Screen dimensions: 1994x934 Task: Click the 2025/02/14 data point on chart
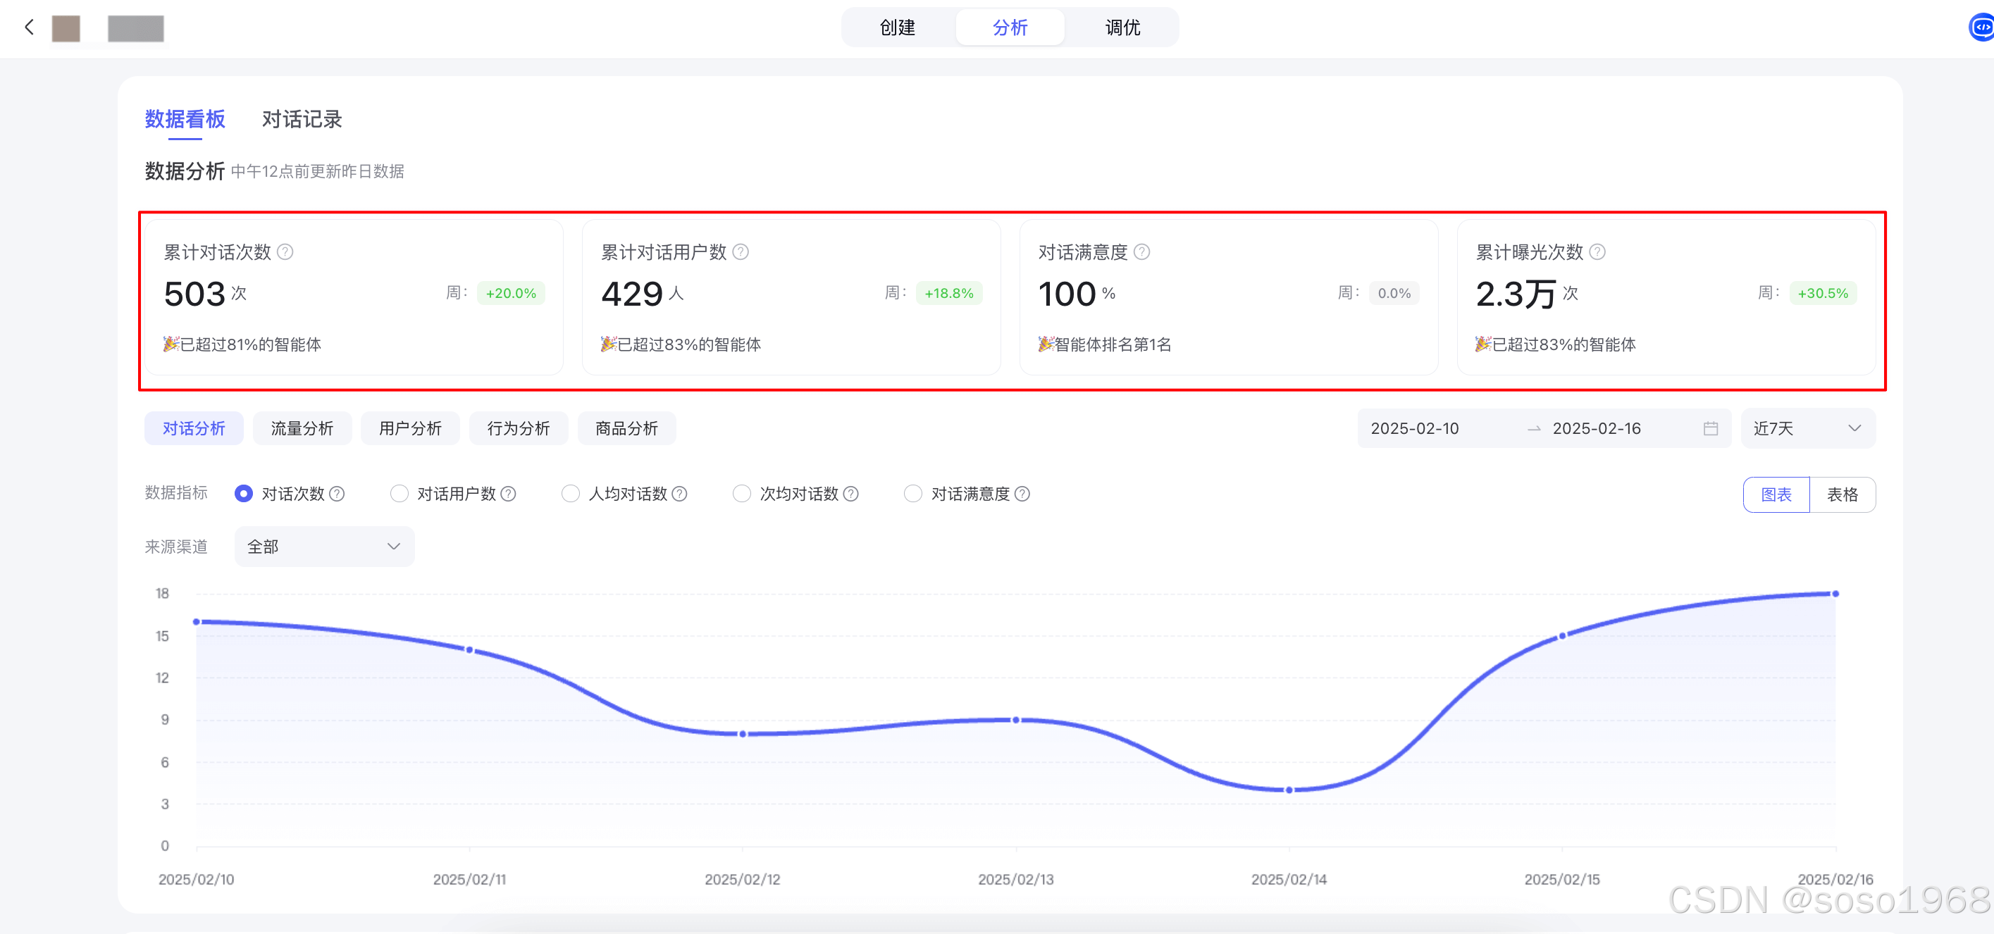click(x=1289, y=790)
